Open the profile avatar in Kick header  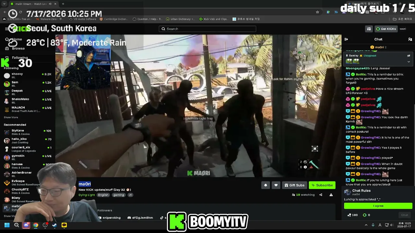pyautogui.click(x=403, y=29)
